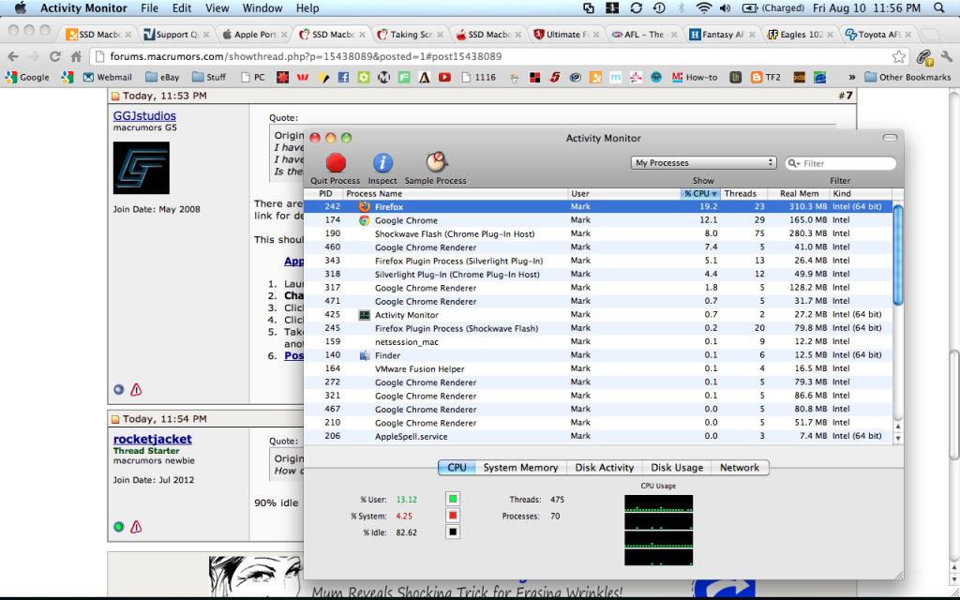This screenshot has width=960, height=600.
Task: Toggle the toolbar pill button in Activity Monitor
Action: tap(890, 138)
